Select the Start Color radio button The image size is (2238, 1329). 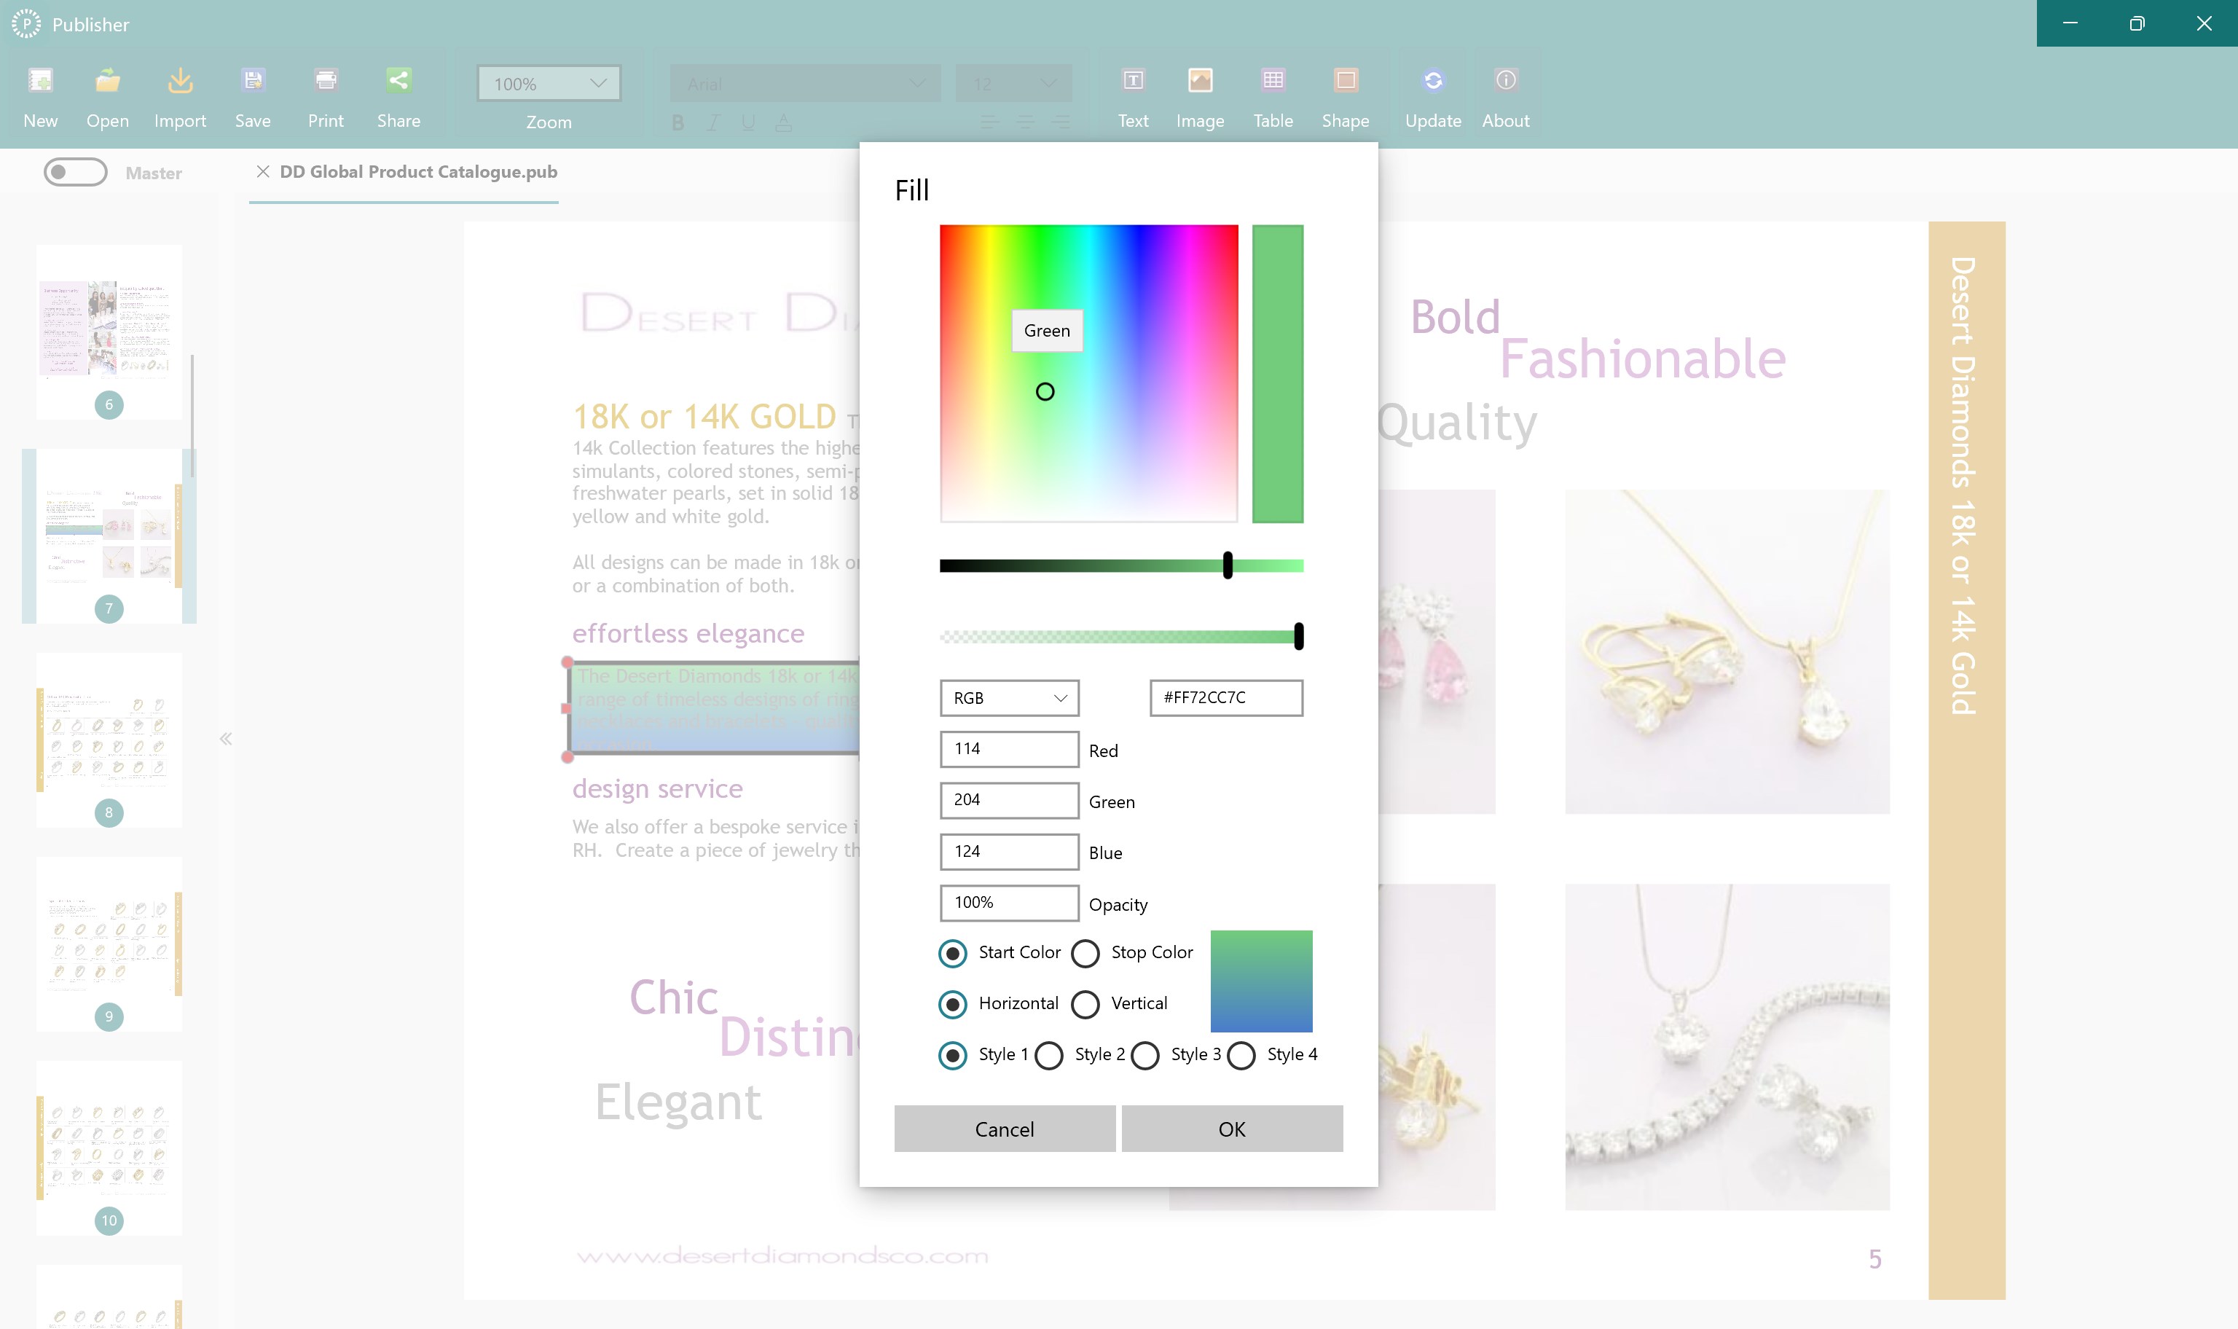tap(952, 954)
